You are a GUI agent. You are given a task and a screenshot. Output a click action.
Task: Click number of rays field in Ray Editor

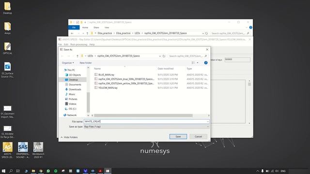point(237,59)
